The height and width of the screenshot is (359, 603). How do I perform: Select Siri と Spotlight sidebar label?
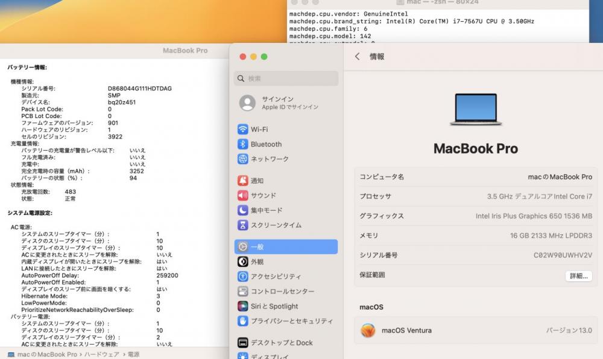coord(274,307)
